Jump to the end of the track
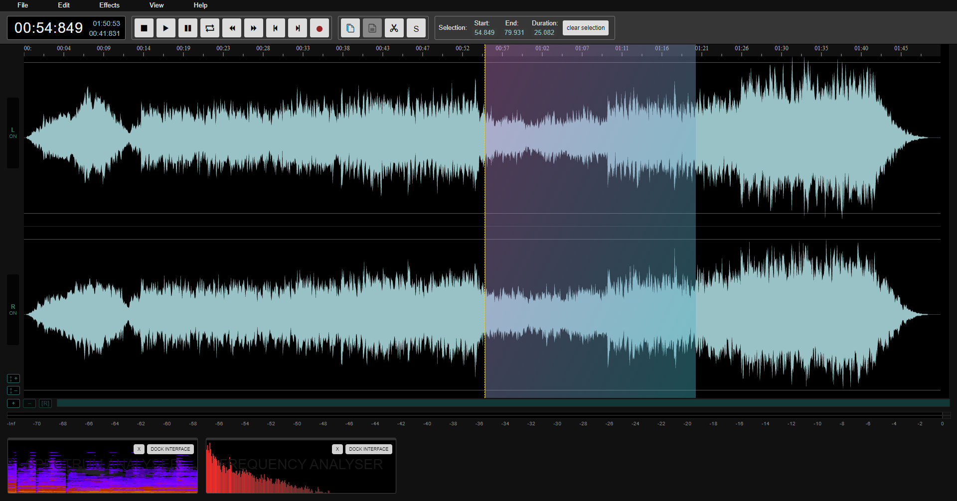This screenshot has width=957, height=501. (298, 28)
